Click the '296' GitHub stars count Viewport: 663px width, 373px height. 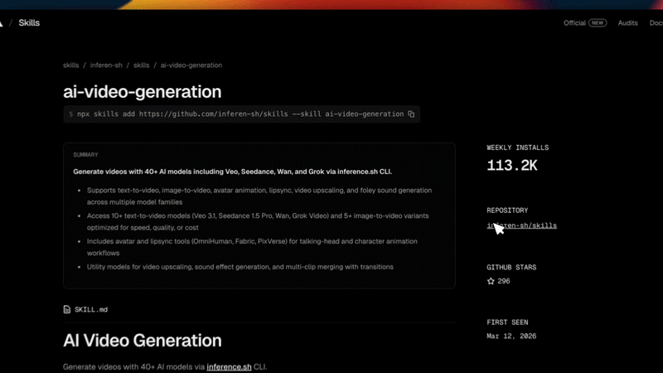(504, 281)
